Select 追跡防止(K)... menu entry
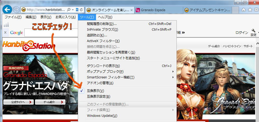Image resolution: width=259 pixels, height=122 pixels. pyautogui.click(x=127, y=35)
